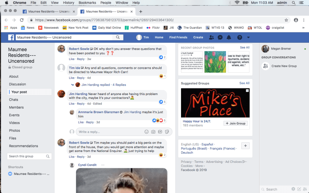The image size is (309, 193).
Task: Select Members in the group sidebar
Action: coord(16,107)
